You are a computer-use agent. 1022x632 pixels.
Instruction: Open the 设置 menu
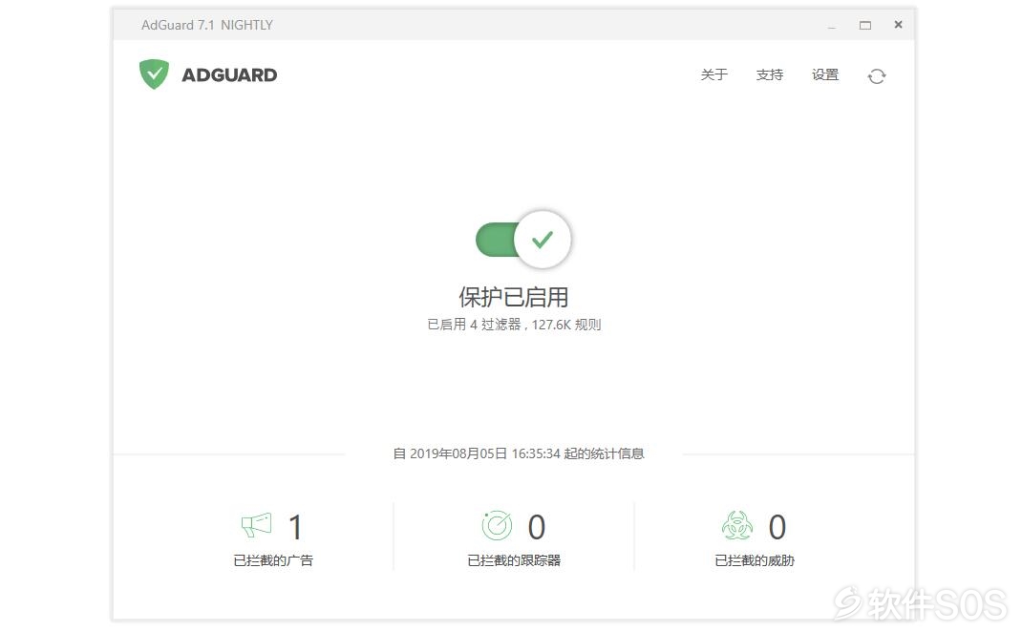point(825,74)
